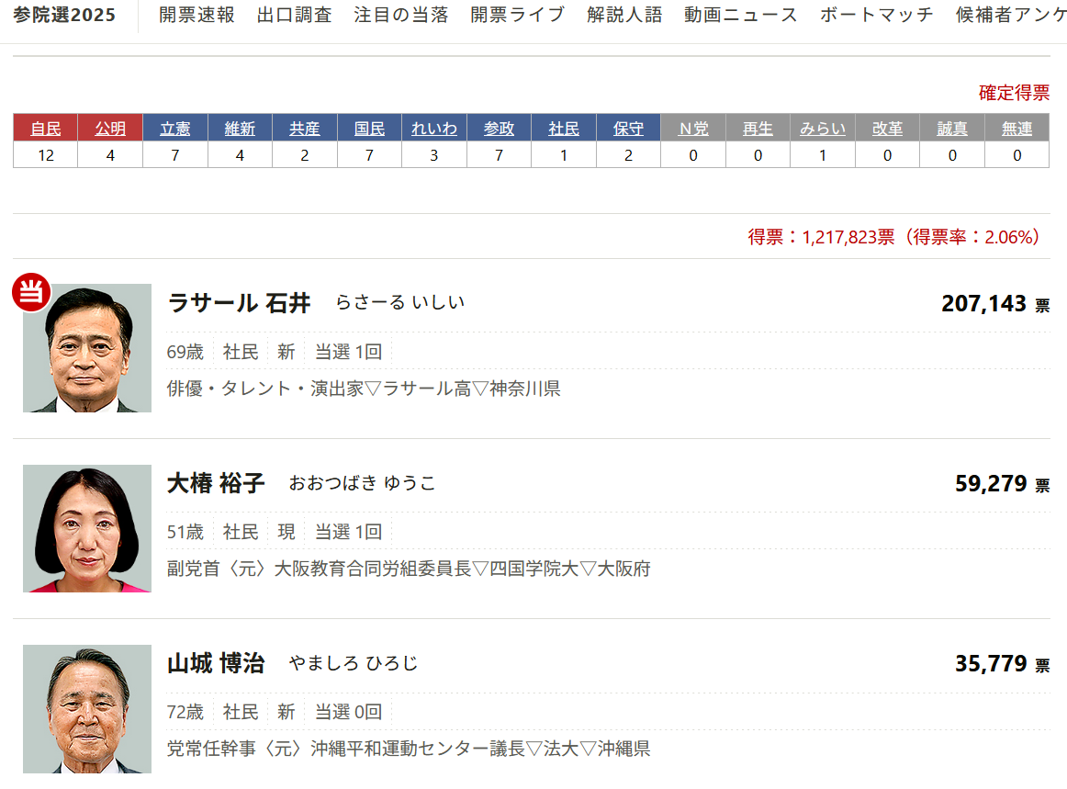The width and height of the screenshot is (1067, 789).
Task: Click candidate name ラサール 石井
Action: [x=240, y=303]
